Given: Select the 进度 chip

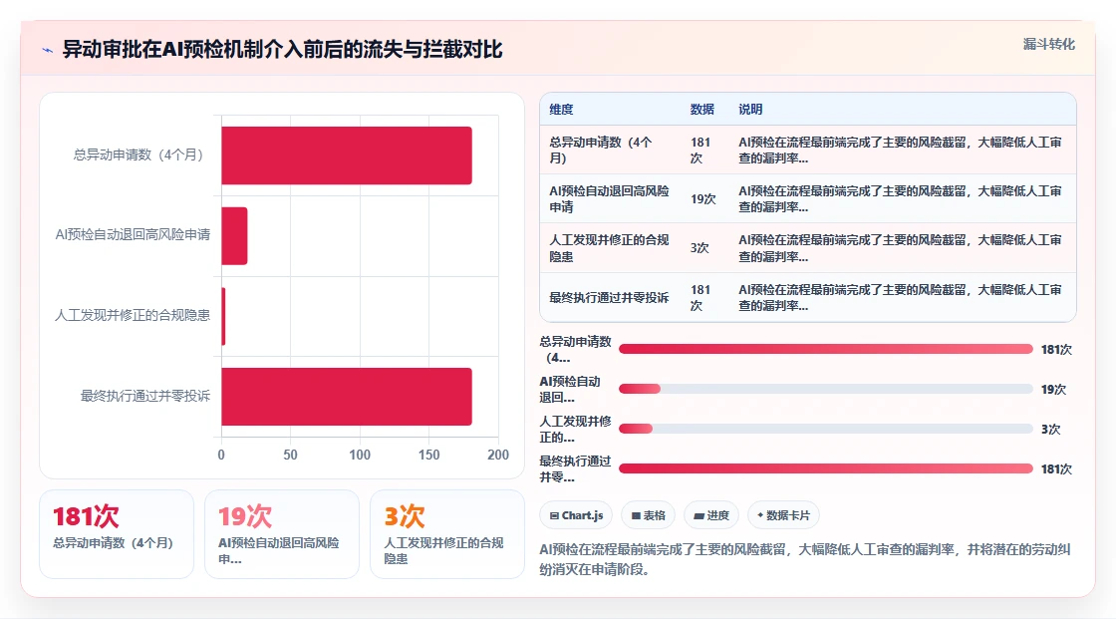Looking at the screenshot, I should coord(711,515).
